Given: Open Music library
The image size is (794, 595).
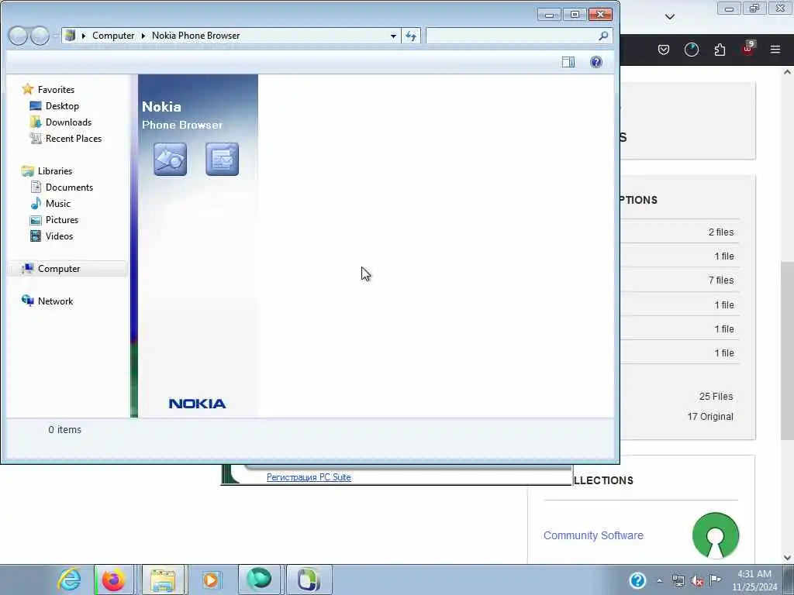Looking at the screenshot, I should [57, 204].
